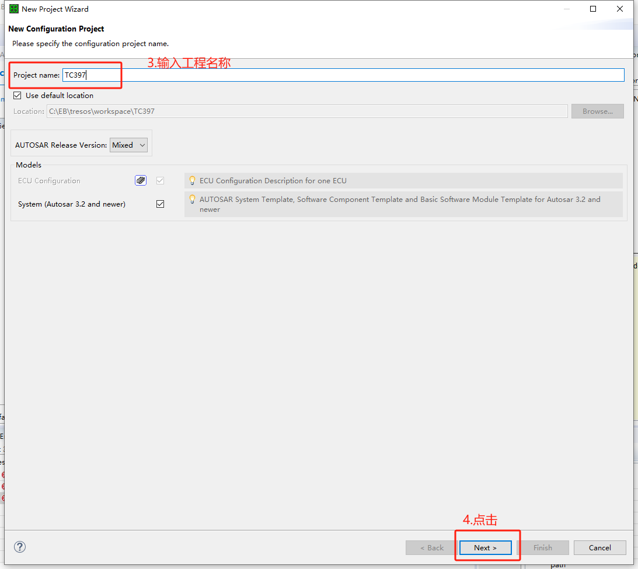This screenshot has height=569, width=638.
Task: Click the ECU Configuration Description for one ECU text
Action: click(273, 181)
